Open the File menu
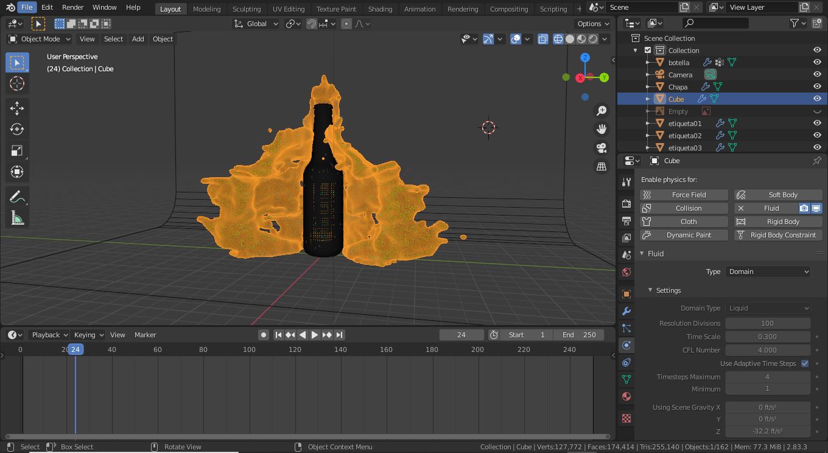This screenshot has width=828, height=453. click(27, 7)
